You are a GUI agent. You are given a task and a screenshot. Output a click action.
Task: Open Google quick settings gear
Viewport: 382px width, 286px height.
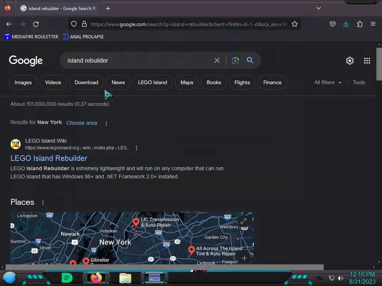(350, 61)
